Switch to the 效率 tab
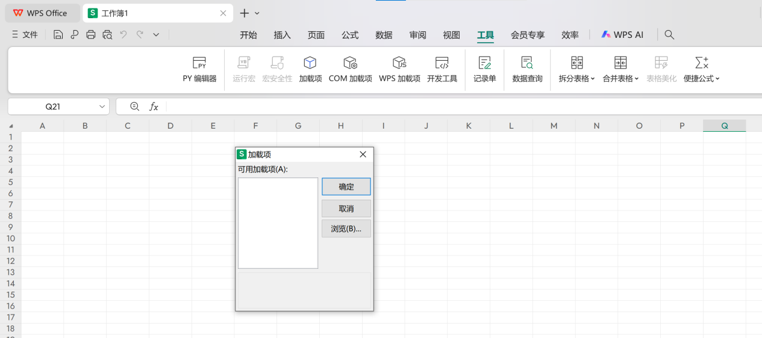 point(570,35)
